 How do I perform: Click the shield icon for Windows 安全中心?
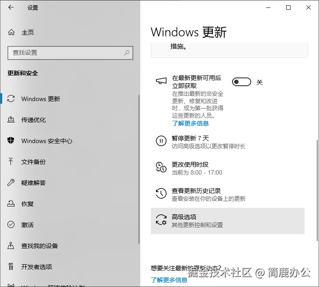click(11, 140)
